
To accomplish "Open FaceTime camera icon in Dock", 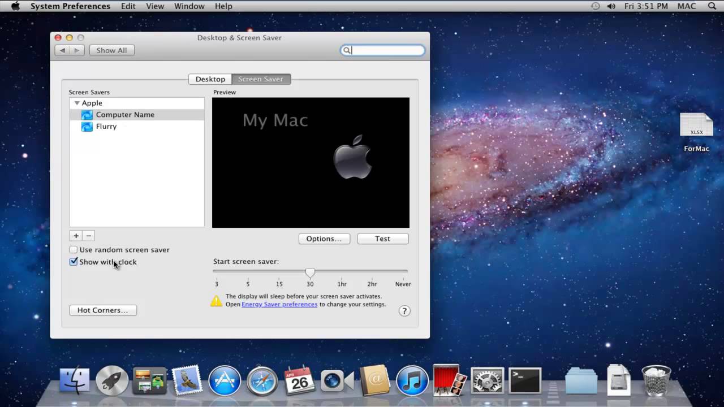I will pos(337,381).
